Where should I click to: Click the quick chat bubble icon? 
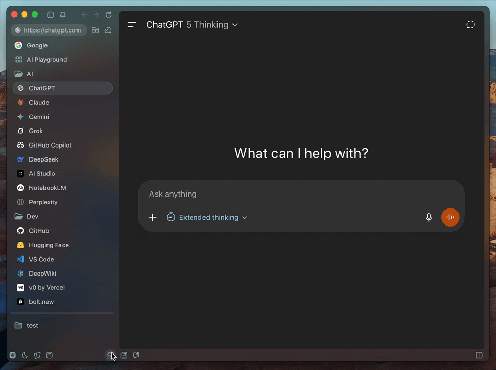pos(136,355)
